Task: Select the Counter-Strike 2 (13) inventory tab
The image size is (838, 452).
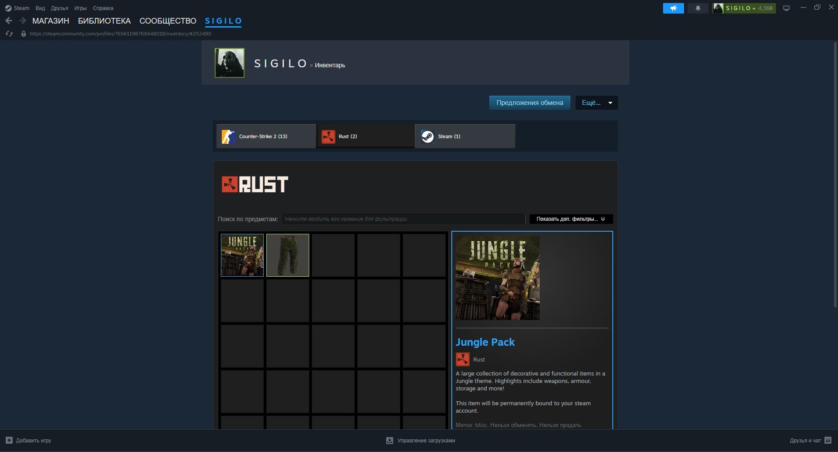Action: click(266, 136)
